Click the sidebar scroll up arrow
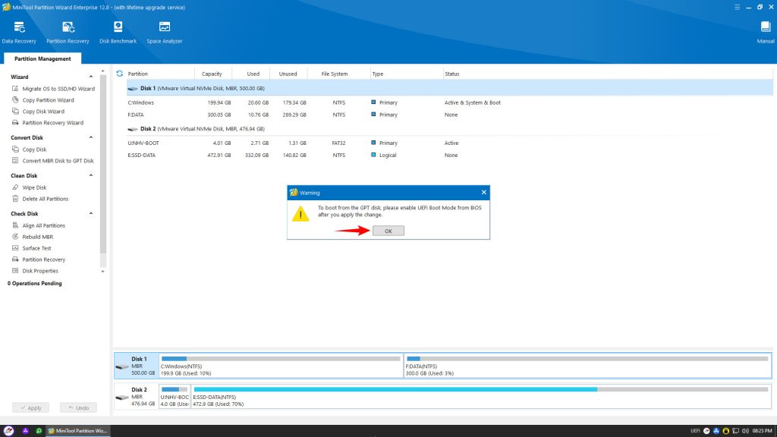The height and width of the screenshot is (437, 777). click(x=103, y=71)
